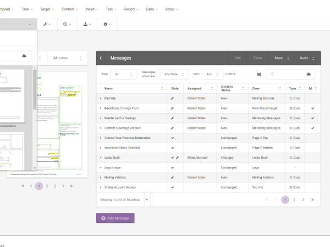
Task: Go to page 2 of messages table
Action: (294, 200)
